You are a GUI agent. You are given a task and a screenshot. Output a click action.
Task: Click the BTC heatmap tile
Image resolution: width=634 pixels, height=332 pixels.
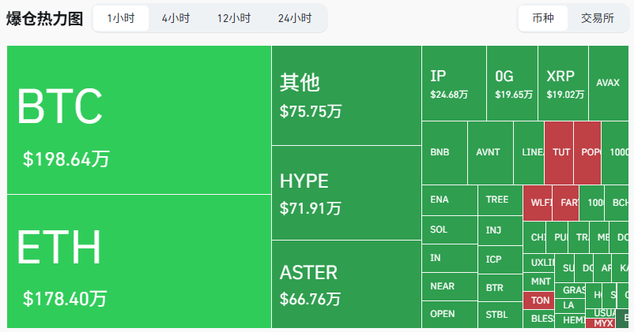(x=139, y=120)
